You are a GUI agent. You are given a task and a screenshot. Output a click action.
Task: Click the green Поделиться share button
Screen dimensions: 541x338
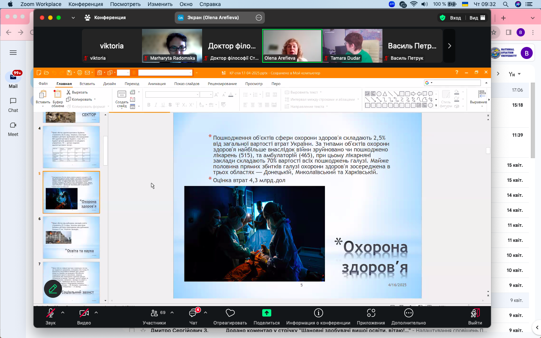point(266,316)
